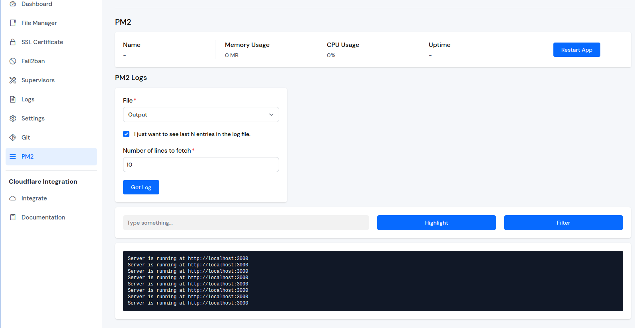Click the Name column label
635x328 pixels.
point(132,45)
